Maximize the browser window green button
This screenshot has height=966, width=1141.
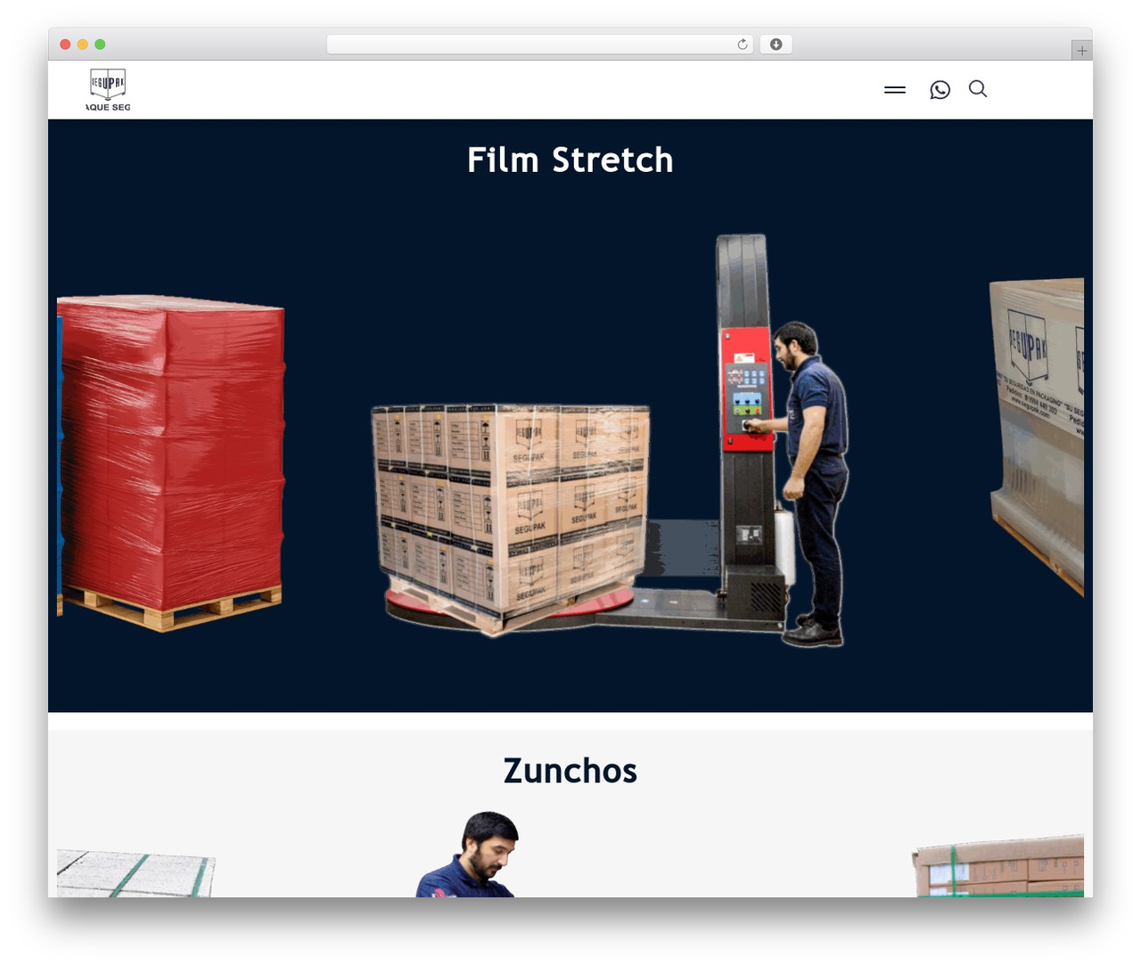coord(100,45)
